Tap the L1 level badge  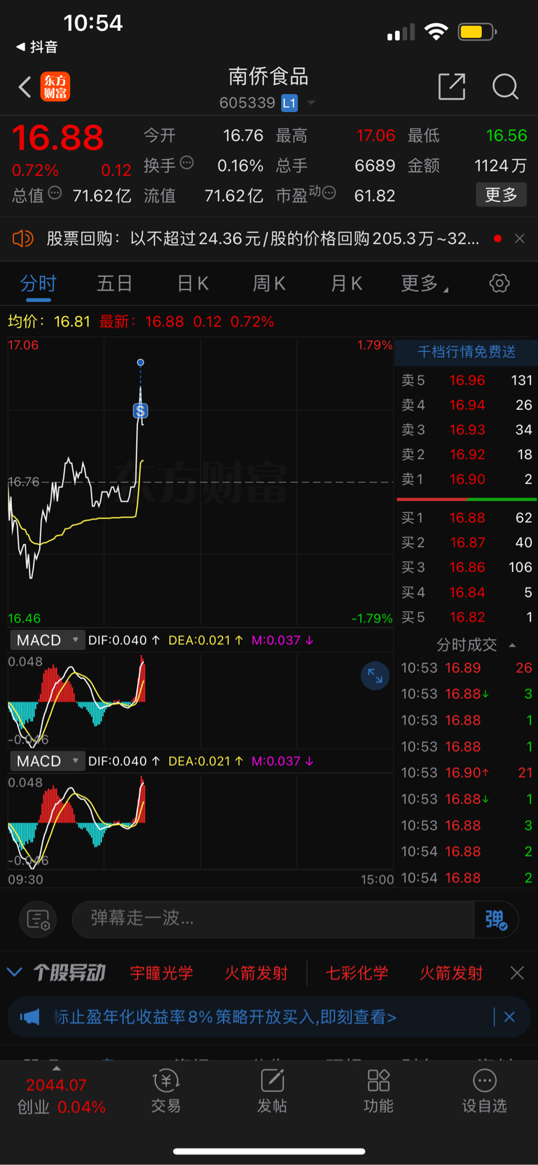[x=289, y=103]
